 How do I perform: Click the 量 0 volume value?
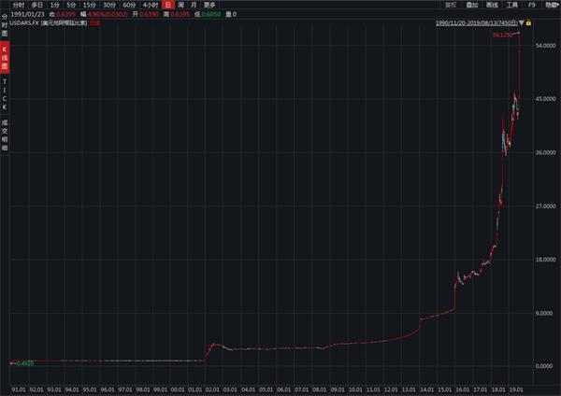point(235,14)
